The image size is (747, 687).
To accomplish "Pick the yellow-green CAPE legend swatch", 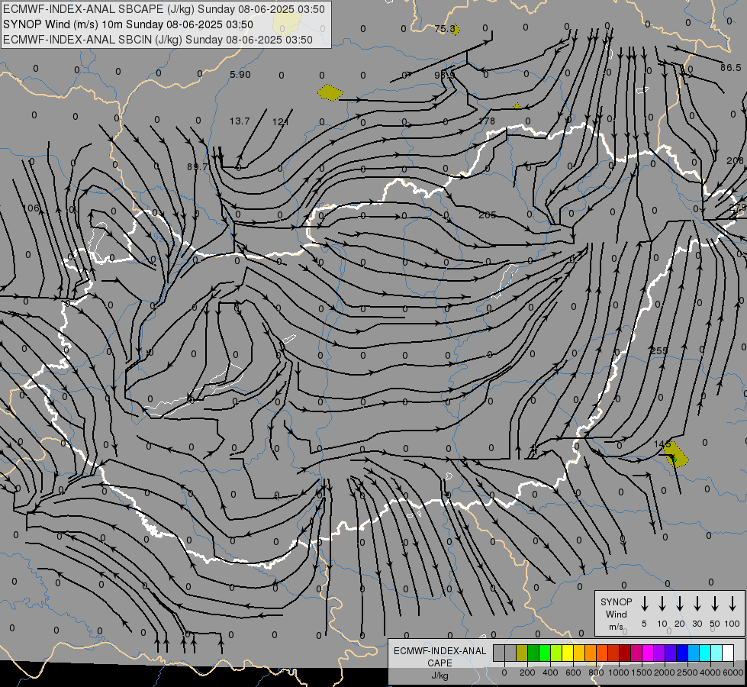I will pyautogui.click(x=556, y=653).
